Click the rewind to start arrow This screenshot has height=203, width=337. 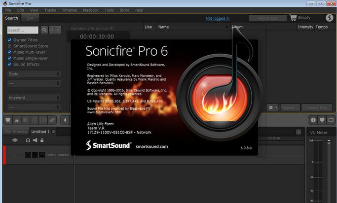[65, 120]
